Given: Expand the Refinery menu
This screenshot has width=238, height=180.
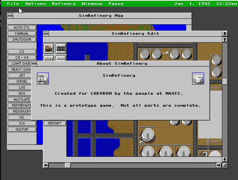Looking at the screenshot, I should (x=64, y=4).
